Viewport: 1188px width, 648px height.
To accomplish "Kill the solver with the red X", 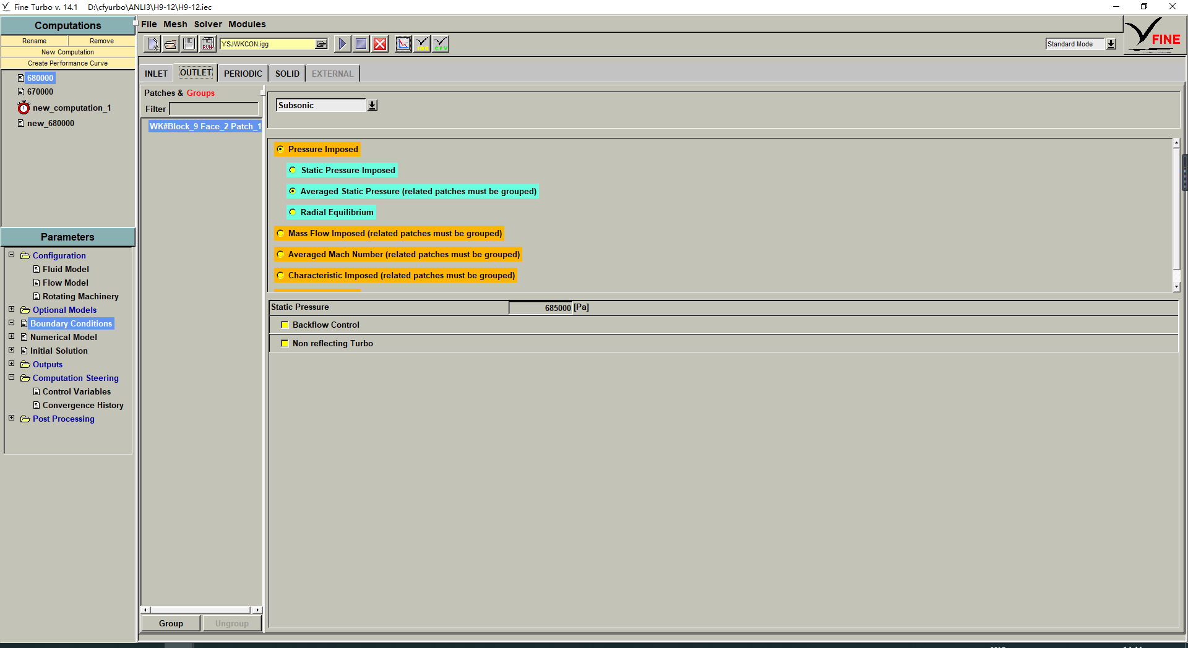I will [x=380, y=44].
